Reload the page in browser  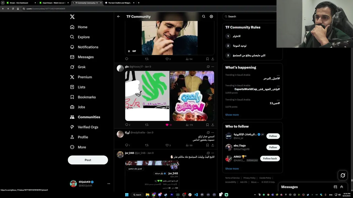[13, 9]
